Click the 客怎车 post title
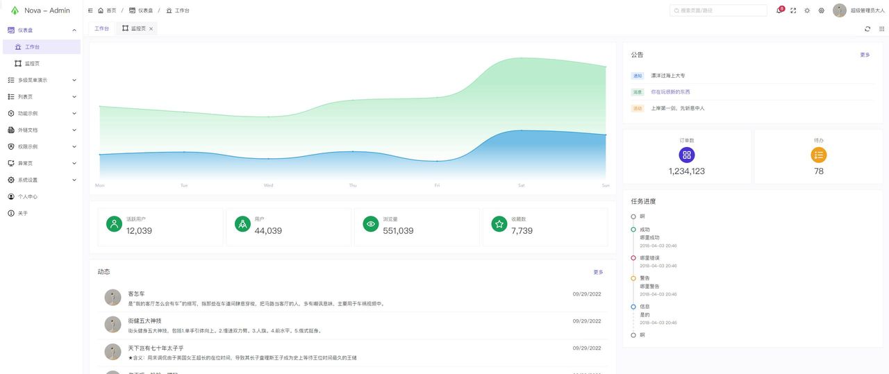The image size is (889, 374). 137,294
